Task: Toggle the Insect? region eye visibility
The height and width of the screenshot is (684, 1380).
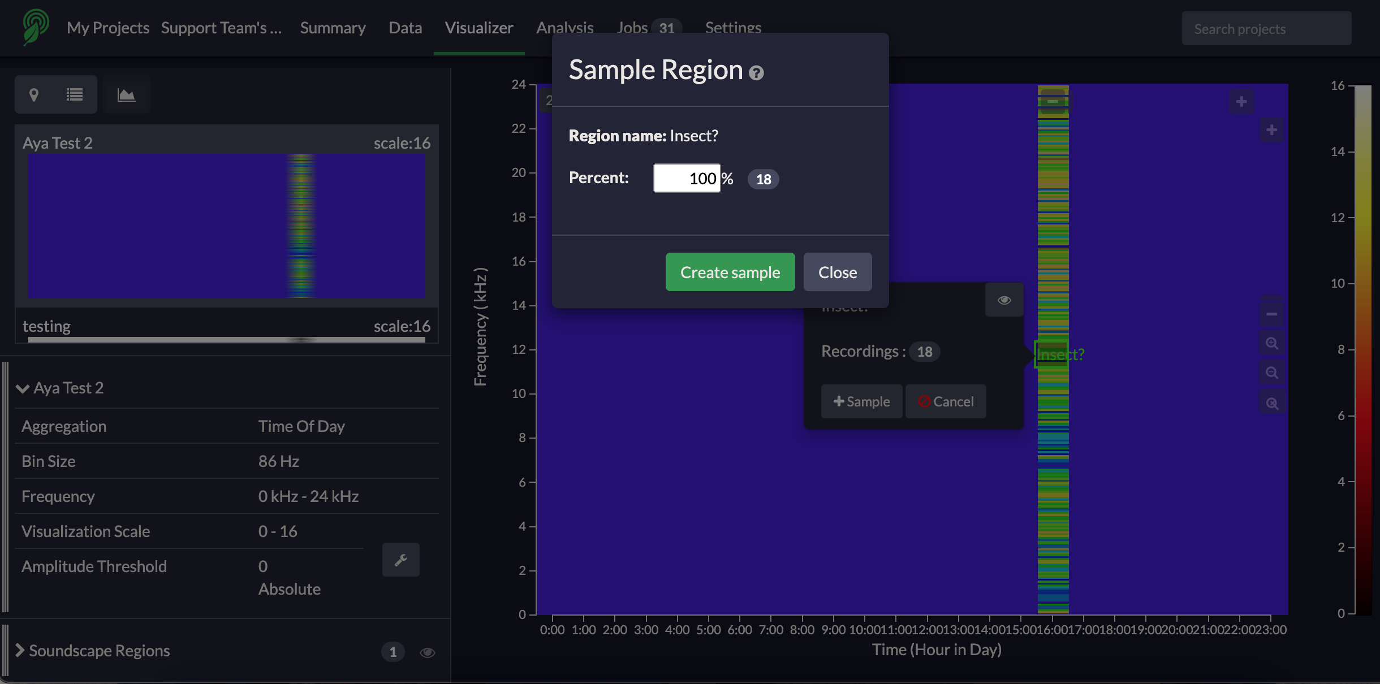Action: 1004,300
